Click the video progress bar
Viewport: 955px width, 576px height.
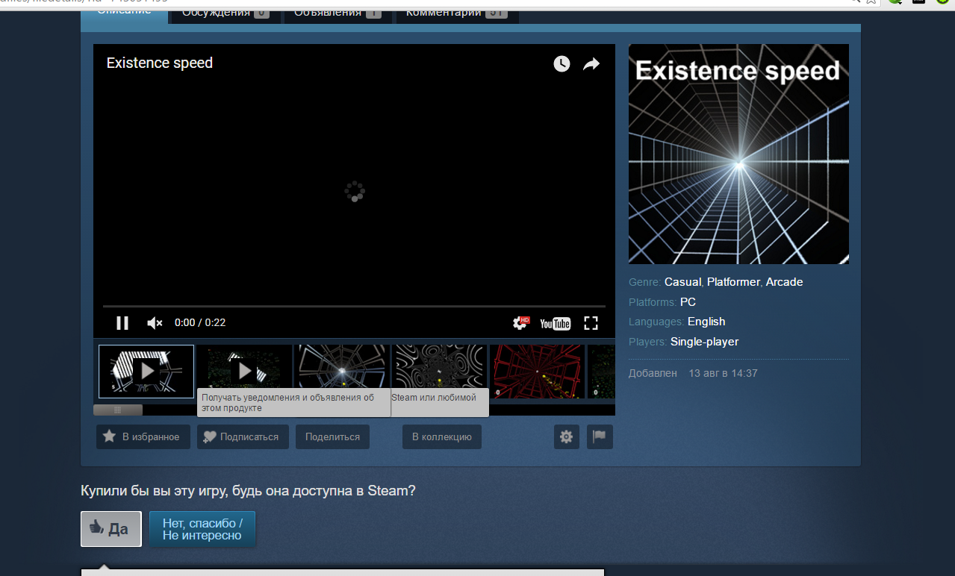pyautogui.click(x=354, y=306)
